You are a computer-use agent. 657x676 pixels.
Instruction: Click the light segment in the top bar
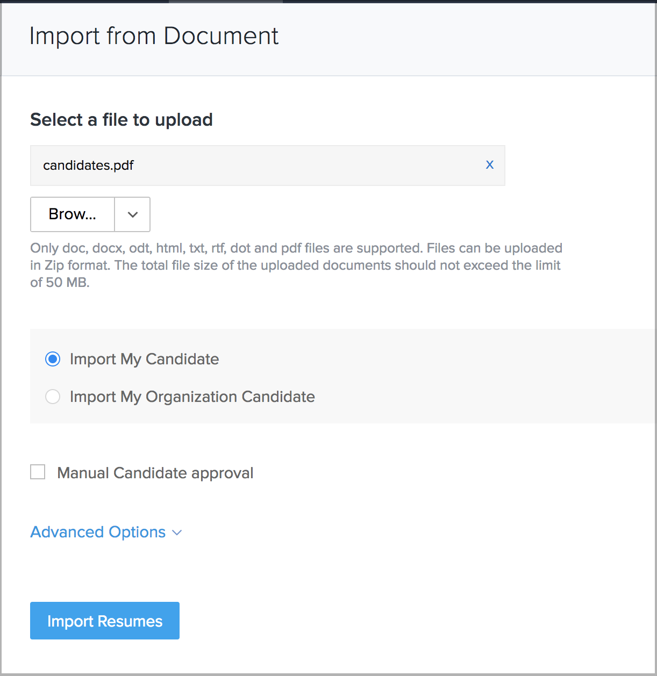point(226,2)
